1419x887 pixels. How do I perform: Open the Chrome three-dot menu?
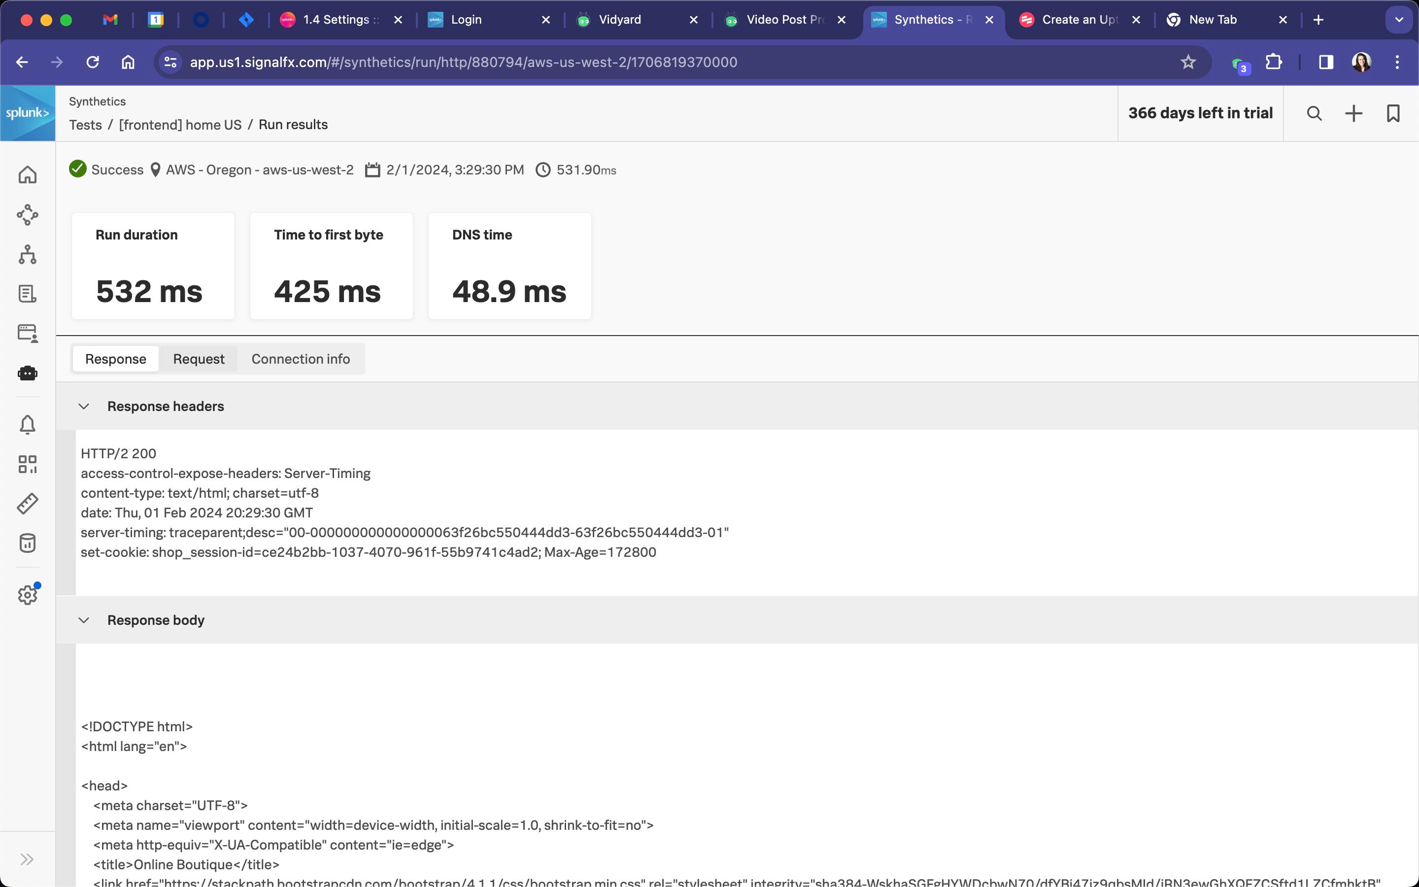point(1397,62)
